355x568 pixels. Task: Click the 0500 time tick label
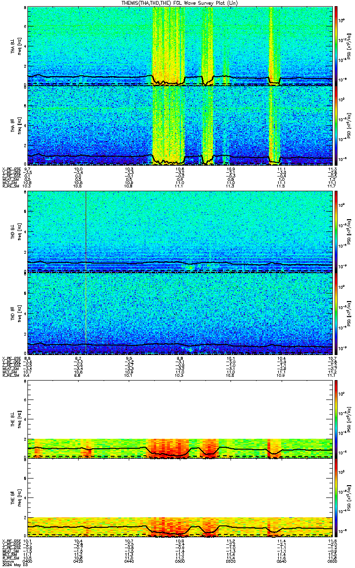[x=180, y=561]
